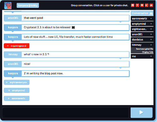The image size is (157, 122).
Task: Click the red inquiringmind left notice
Action: (x=17, y=46)
